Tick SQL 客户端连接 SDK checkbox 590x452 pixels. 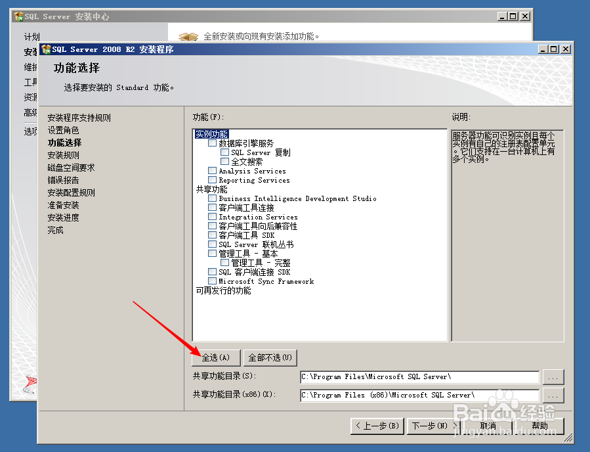pos(212,271)
